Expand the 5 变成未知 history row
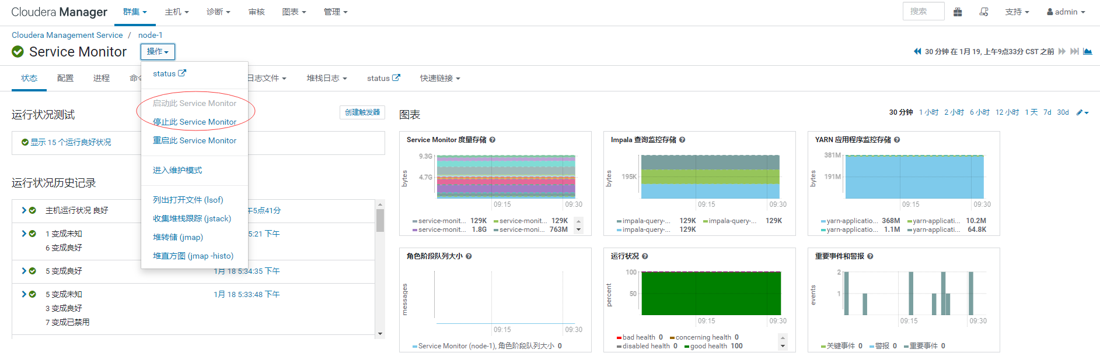 pyautogui.click(x=24, y=294)
